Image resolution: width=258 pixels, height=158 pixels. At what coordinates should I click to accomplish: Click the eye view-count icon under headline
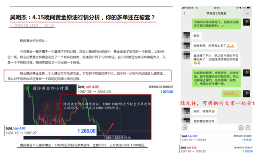click(46, 25)
